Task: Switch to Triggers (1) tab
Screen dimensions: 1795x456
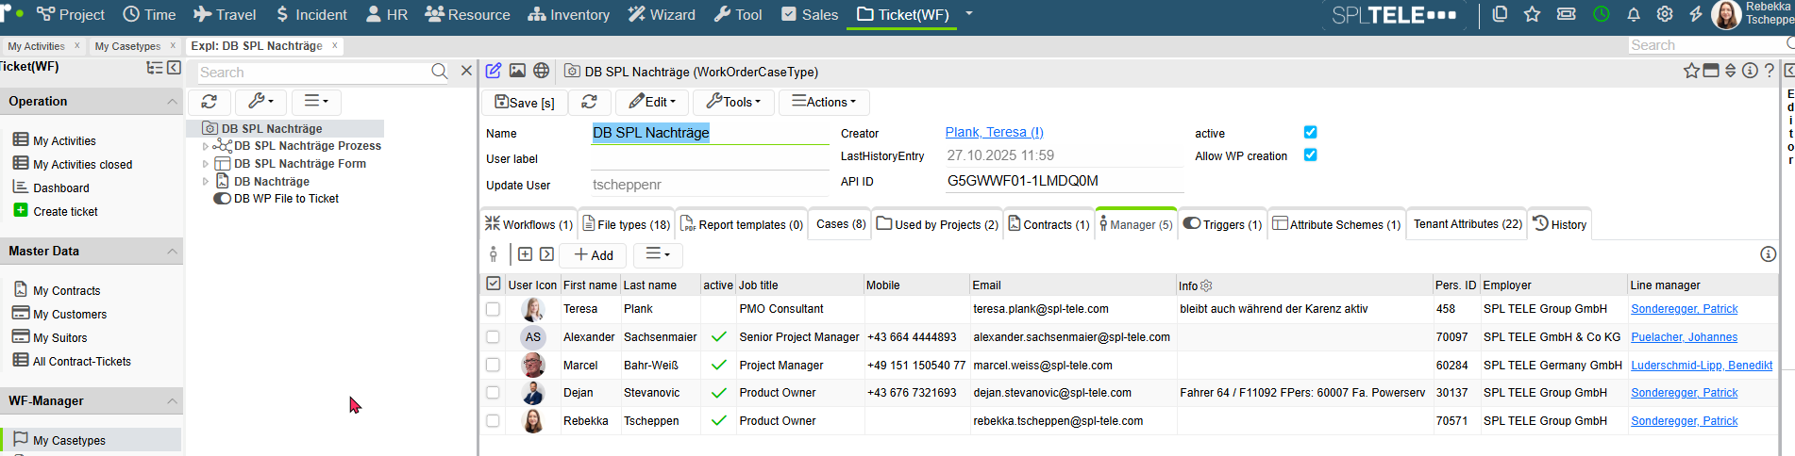Action: pyautogui.click(x=1222, y=224)
